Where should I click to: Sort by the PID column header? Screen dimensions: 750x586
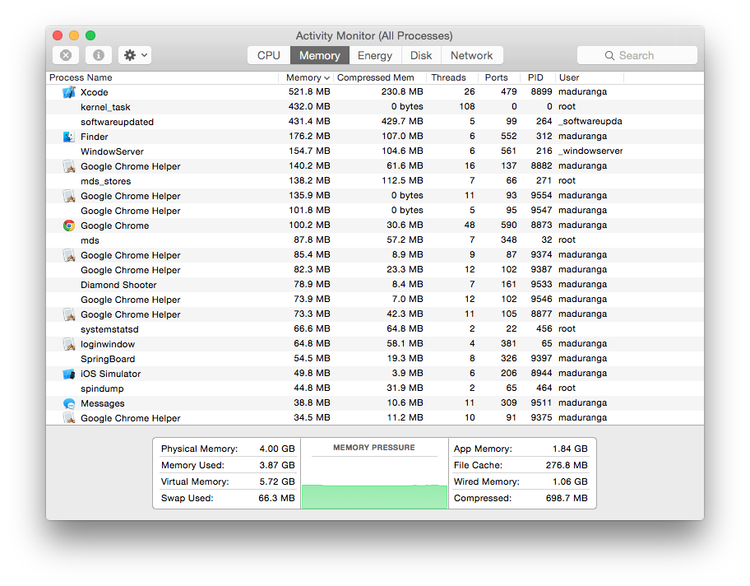coord(537,77)
